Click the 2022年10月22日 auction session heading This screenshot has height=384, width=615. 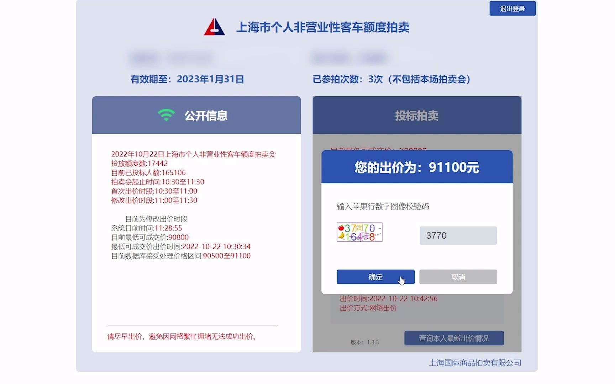(193, 154)
